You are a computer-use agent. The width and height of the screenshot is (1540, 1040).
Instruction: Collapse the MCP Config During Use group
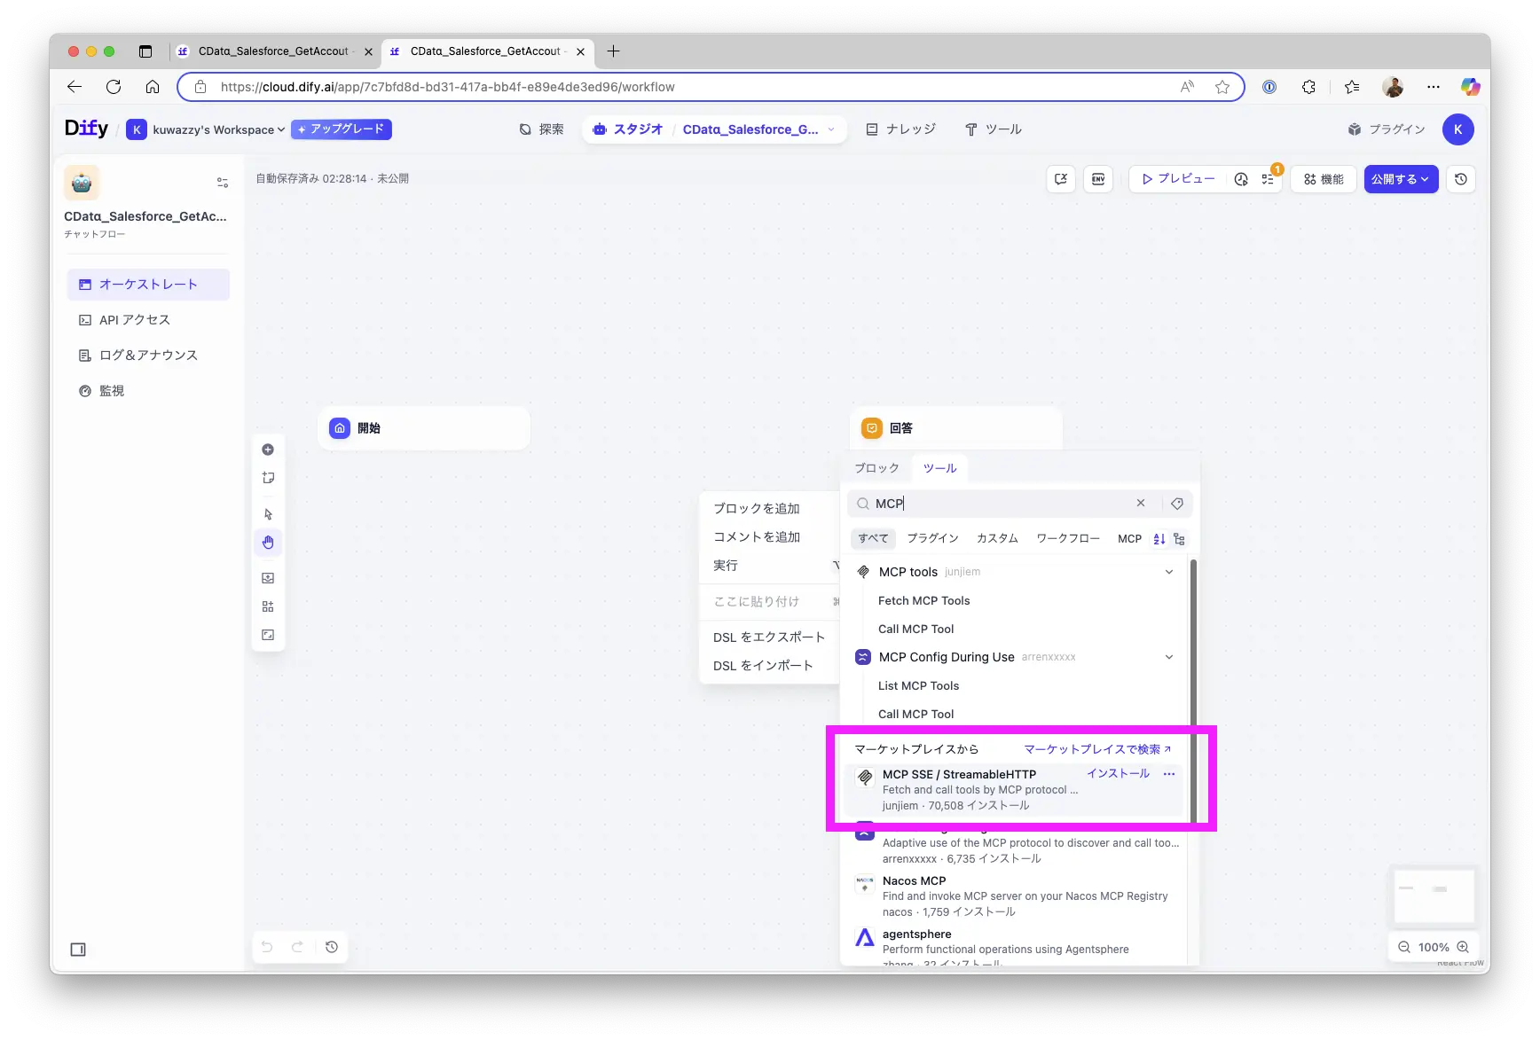(1169, 657)
